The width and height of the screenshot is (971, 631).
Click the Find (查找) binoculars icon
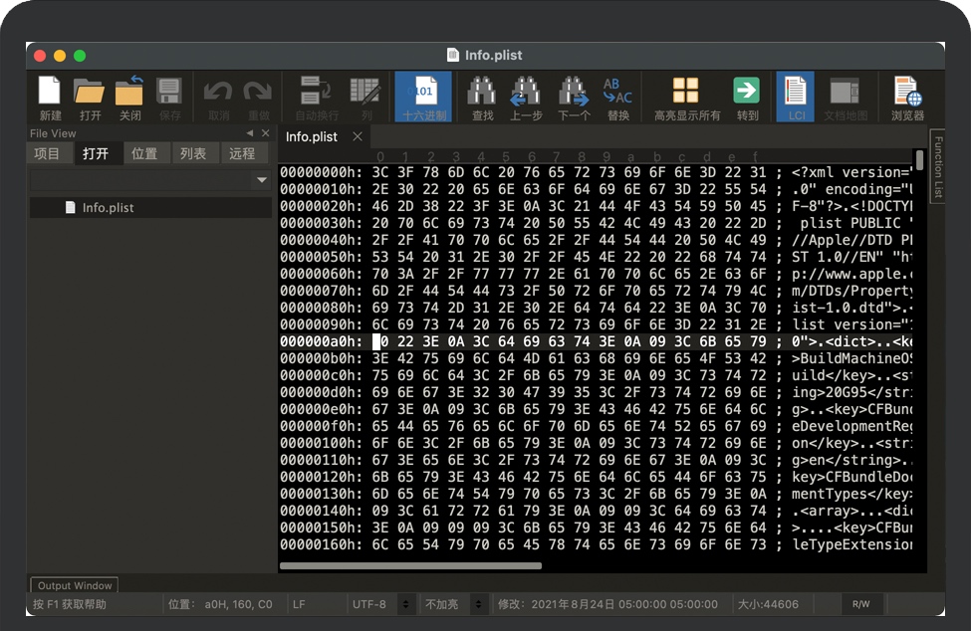point(482,97)
